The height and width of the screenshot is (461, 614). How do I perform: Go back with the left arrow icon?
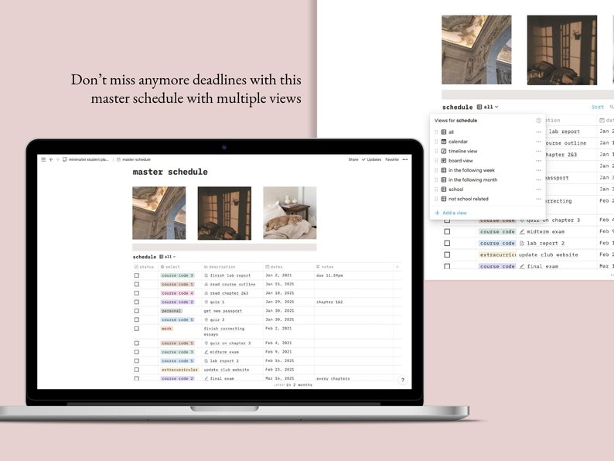coord(51,159)
